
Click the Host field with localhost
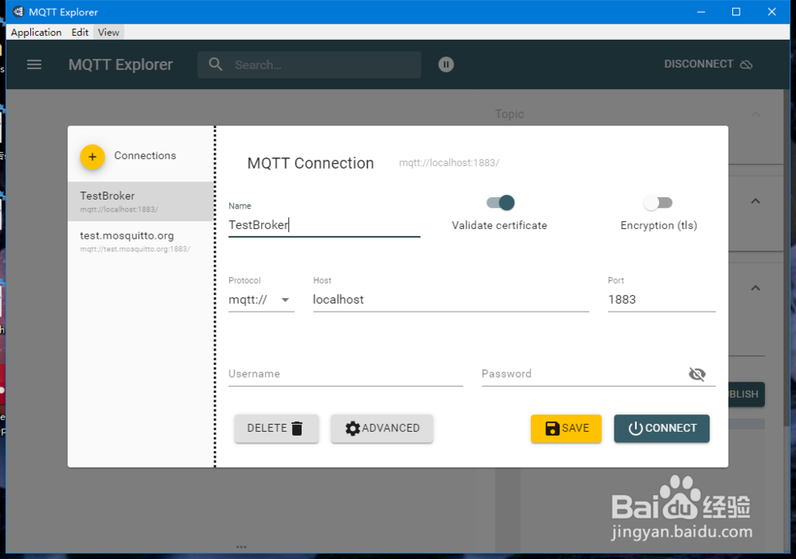[451, 300]
